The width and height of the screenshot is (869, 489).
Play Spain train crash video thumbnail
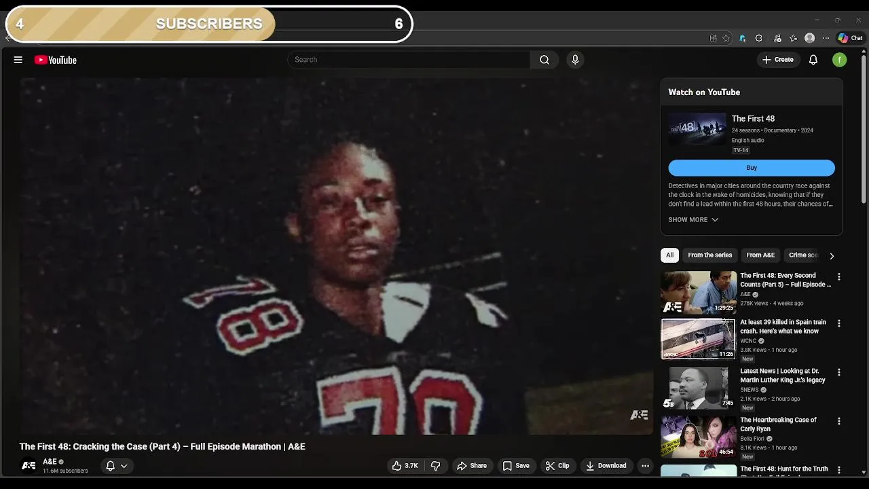pos(699,339)
